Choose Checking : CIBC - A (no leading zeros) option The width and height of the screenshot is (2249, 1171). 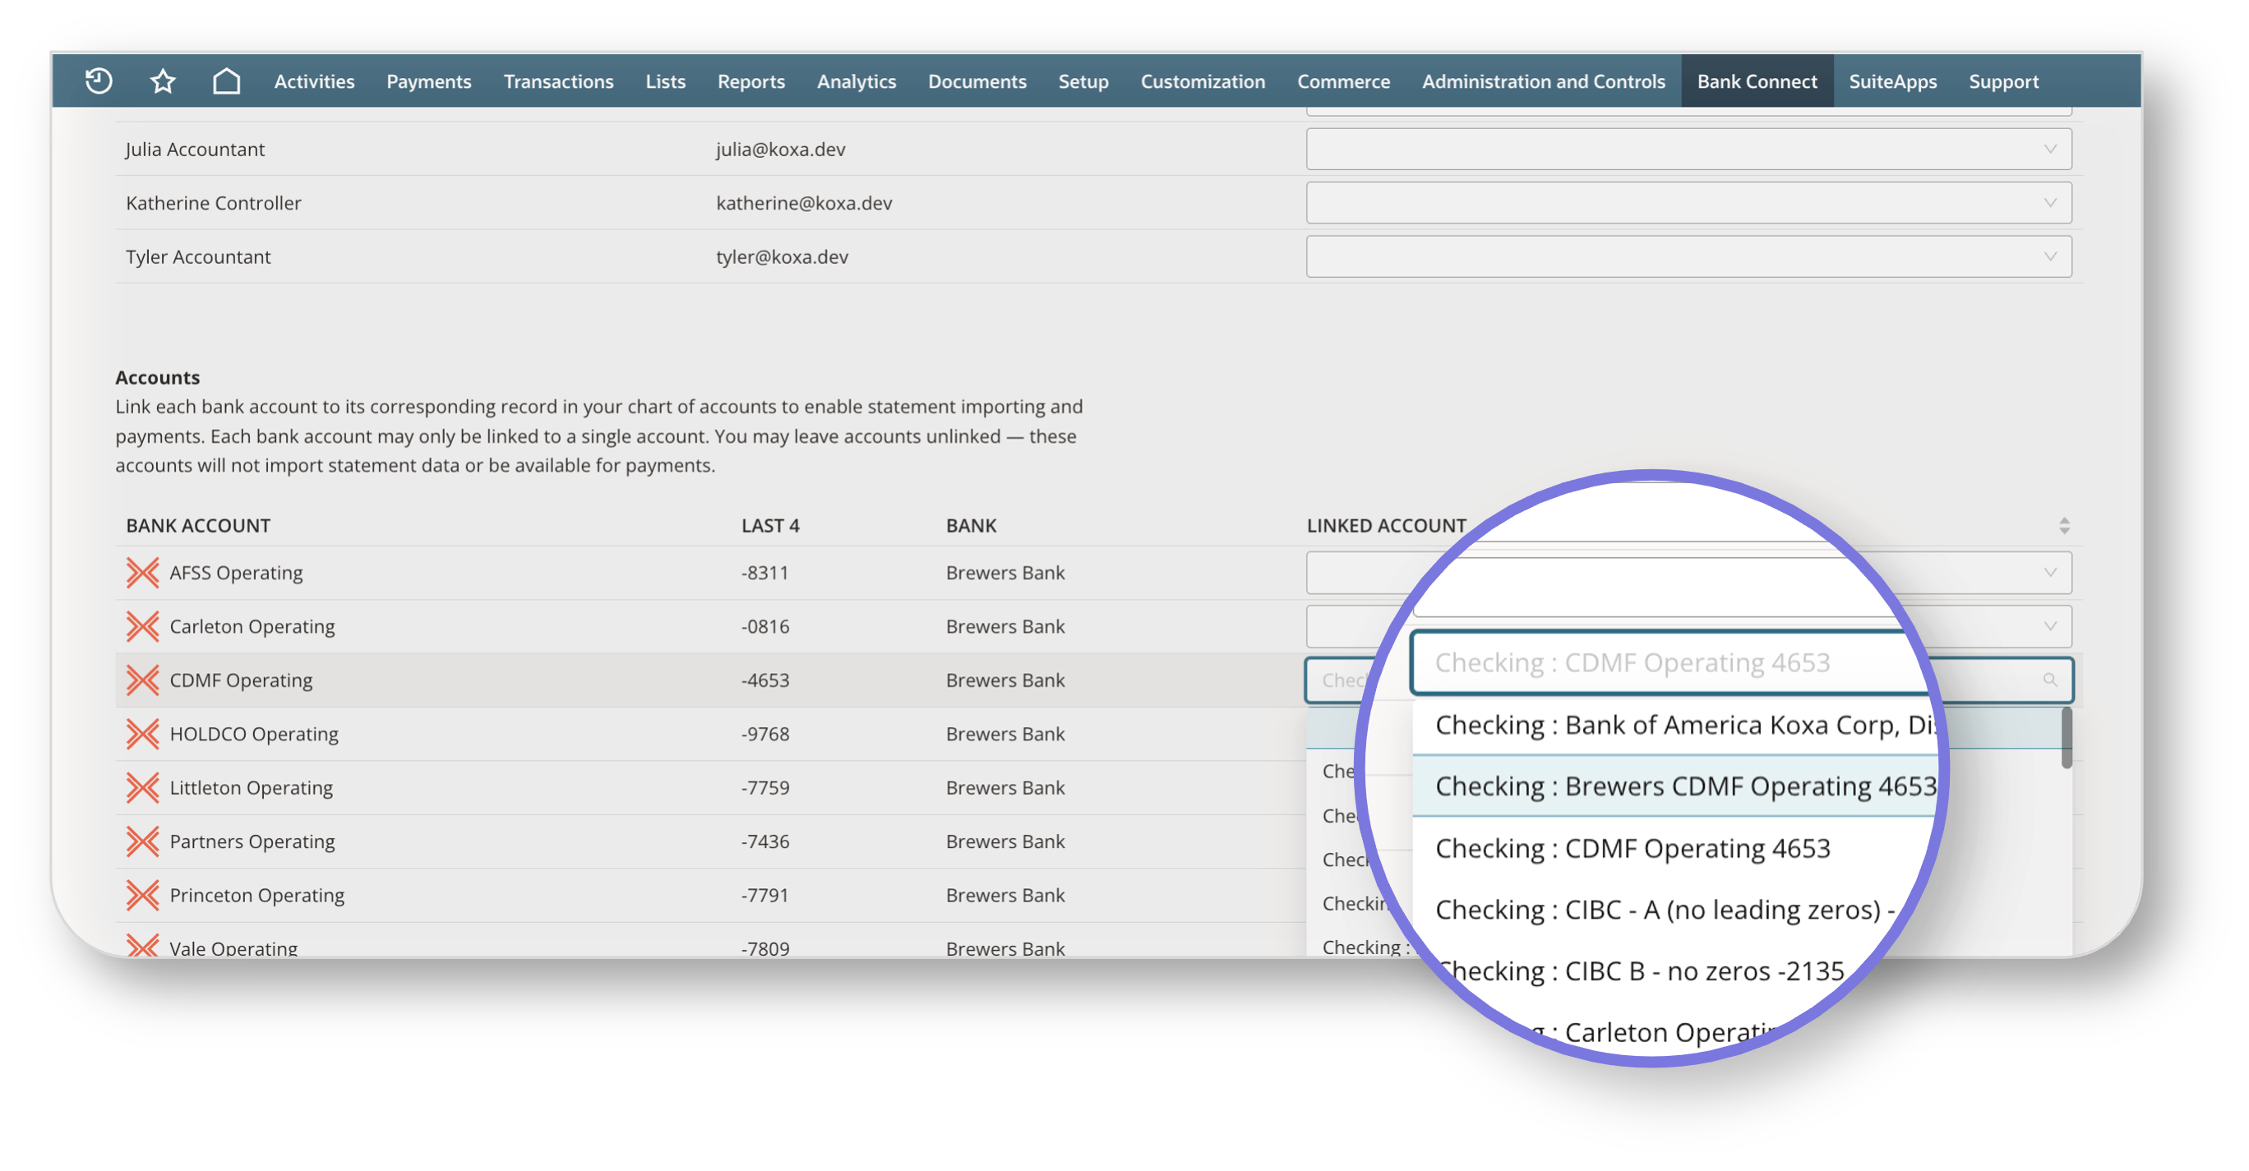[x=1663, y=909]
